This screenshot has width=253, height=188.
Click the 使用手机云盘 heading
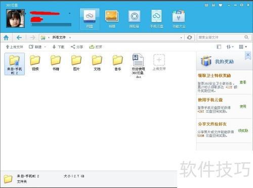click(x=210, y=100)
